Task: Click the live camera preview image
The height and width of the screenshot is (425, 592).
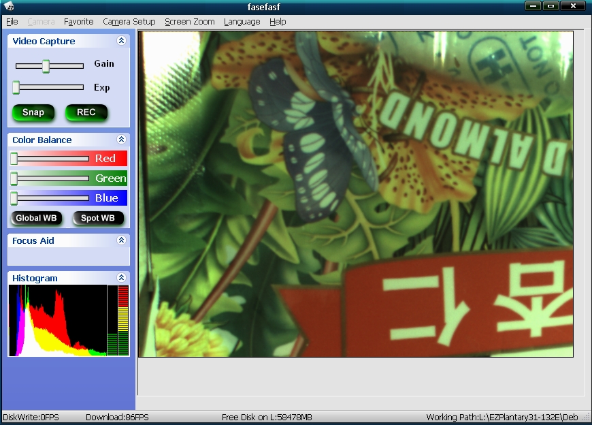Action: [x=356, y=194]
